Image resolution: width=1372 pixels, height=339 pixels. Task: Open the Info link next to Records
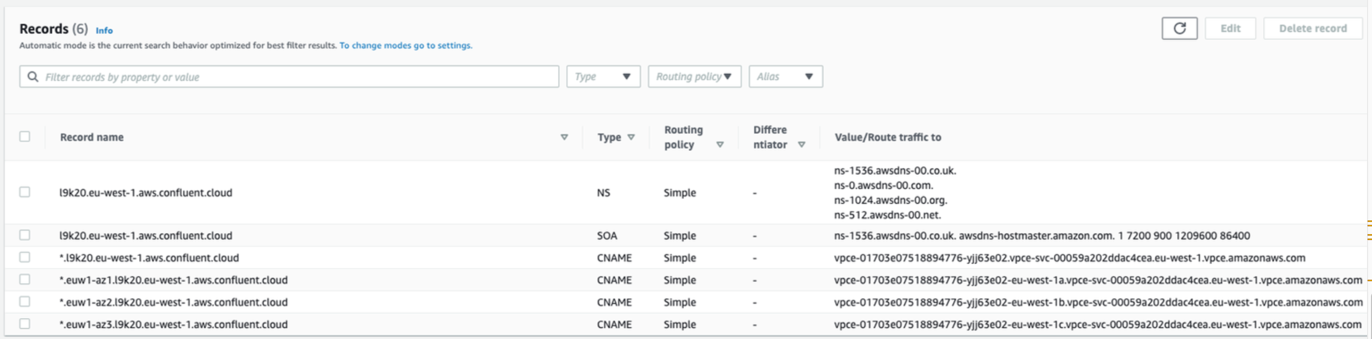pos(104,30)
